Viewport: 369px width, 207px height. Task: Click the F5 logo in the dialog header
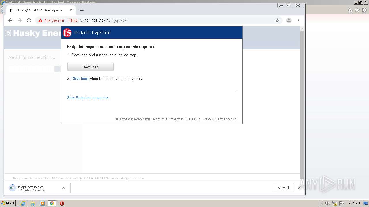67,33
